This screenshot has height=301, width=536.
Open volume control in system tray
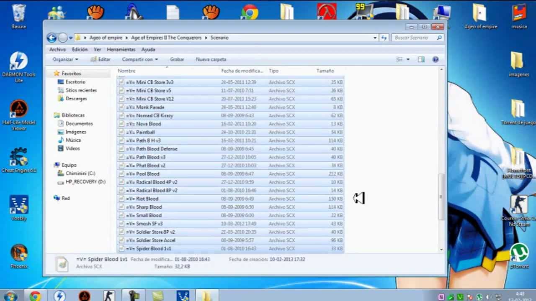click(488, 297)
